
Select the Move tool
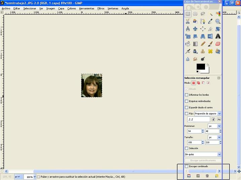coord(195,29)
